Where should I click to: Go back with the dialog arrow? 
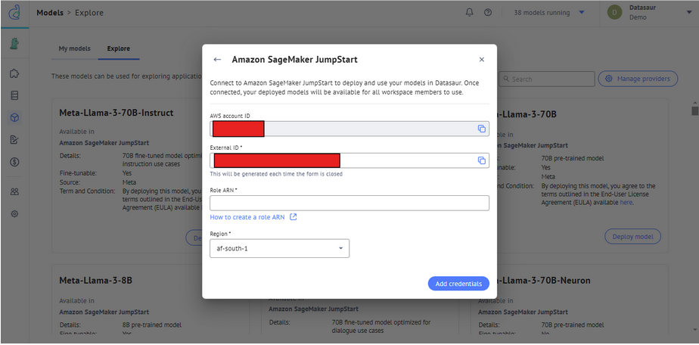(x=217, y=59)
